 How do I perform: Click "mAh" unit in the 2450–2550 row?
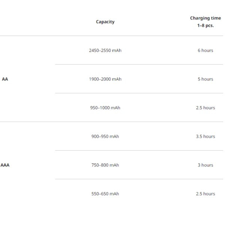tap(117, 50)
